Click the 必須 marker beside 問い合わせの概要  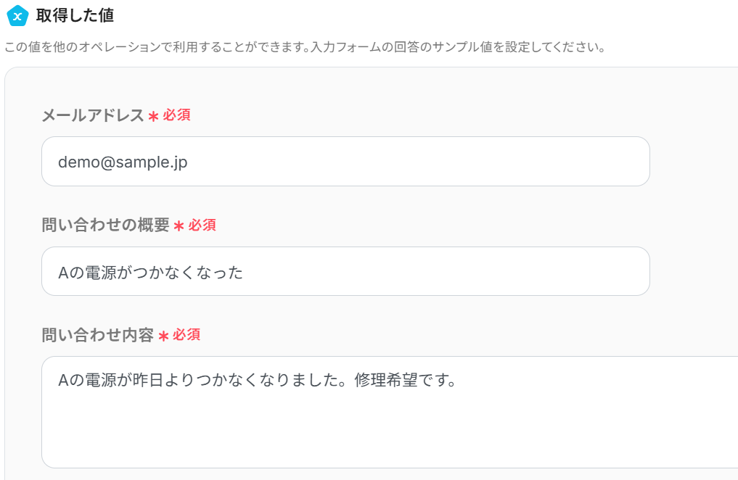click(x=202, y=225)
